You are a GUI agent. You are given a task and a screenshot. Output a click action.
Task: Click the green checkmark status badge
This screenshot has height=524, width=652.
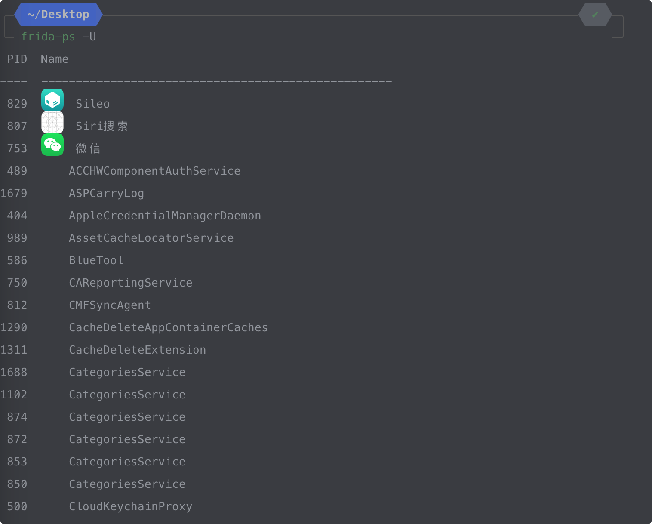(x=595, y=15)
